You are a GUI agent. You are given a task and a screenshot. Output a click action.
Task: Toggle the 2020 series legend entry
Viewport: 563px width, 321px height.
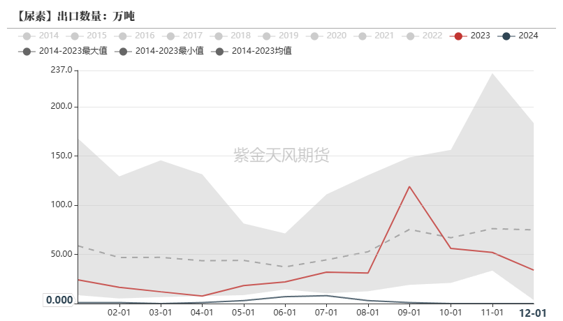click(x=326, y=36)
